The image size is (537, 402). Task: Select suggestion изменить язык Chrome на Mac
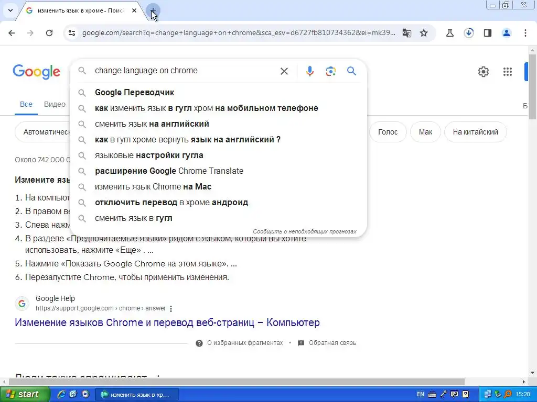pos(218,187)
